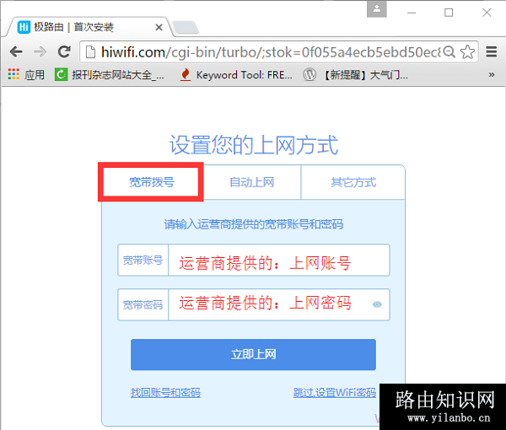This screenshot has height=430, width=506.
Task: Open the 找回账号和密码 link
Action: click(165, 393)
